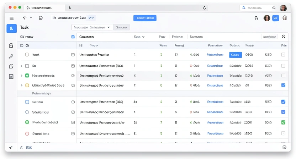The image size is (296, 159).
Task: Select the green radio circle in the left column
Action: [27, 122]
